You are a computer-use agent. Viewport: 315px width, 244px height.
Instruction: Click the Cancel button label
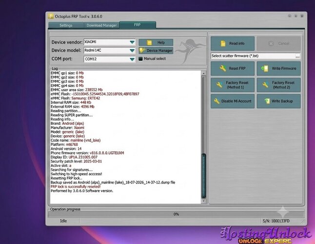tap(284, 43)
